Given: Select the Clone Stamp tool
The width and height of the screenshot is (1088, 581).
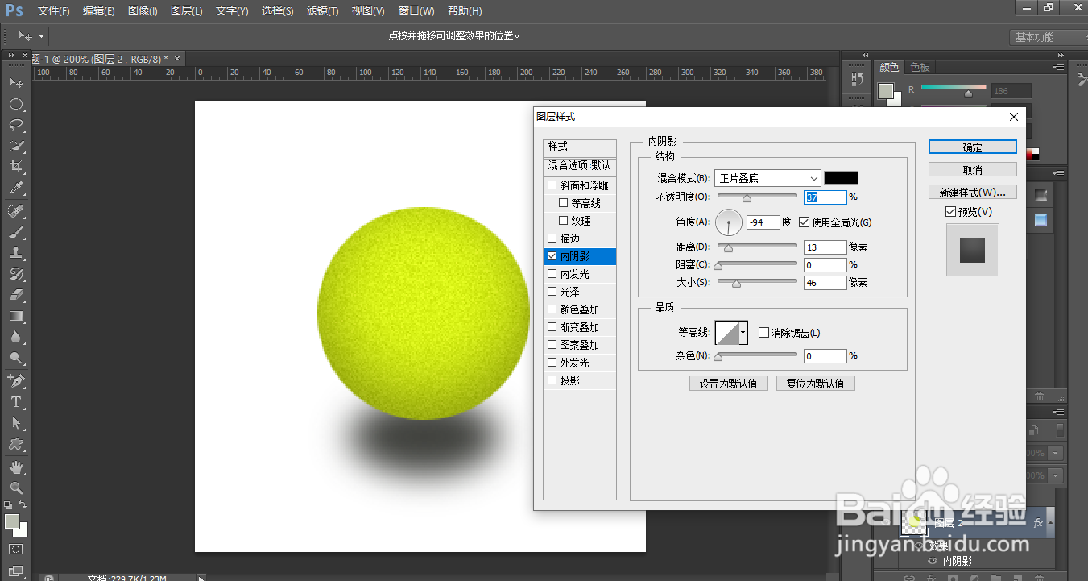Looking at the screenshot, I should (x=15, y=253).
